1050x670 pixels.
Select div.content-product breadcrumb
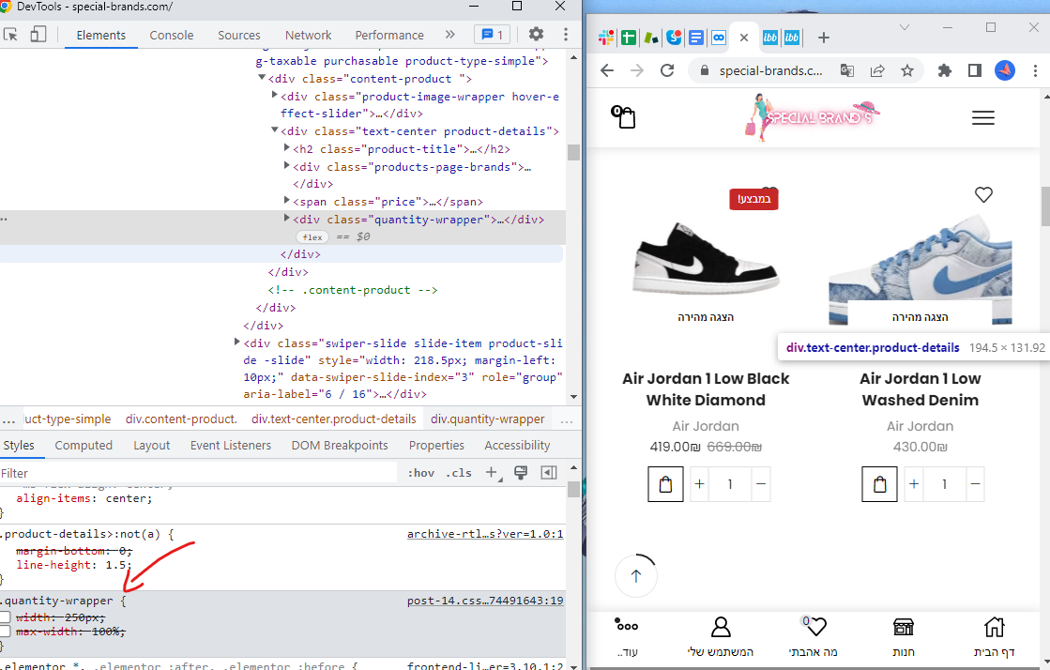pyautogui.click(x=181, y=419)
